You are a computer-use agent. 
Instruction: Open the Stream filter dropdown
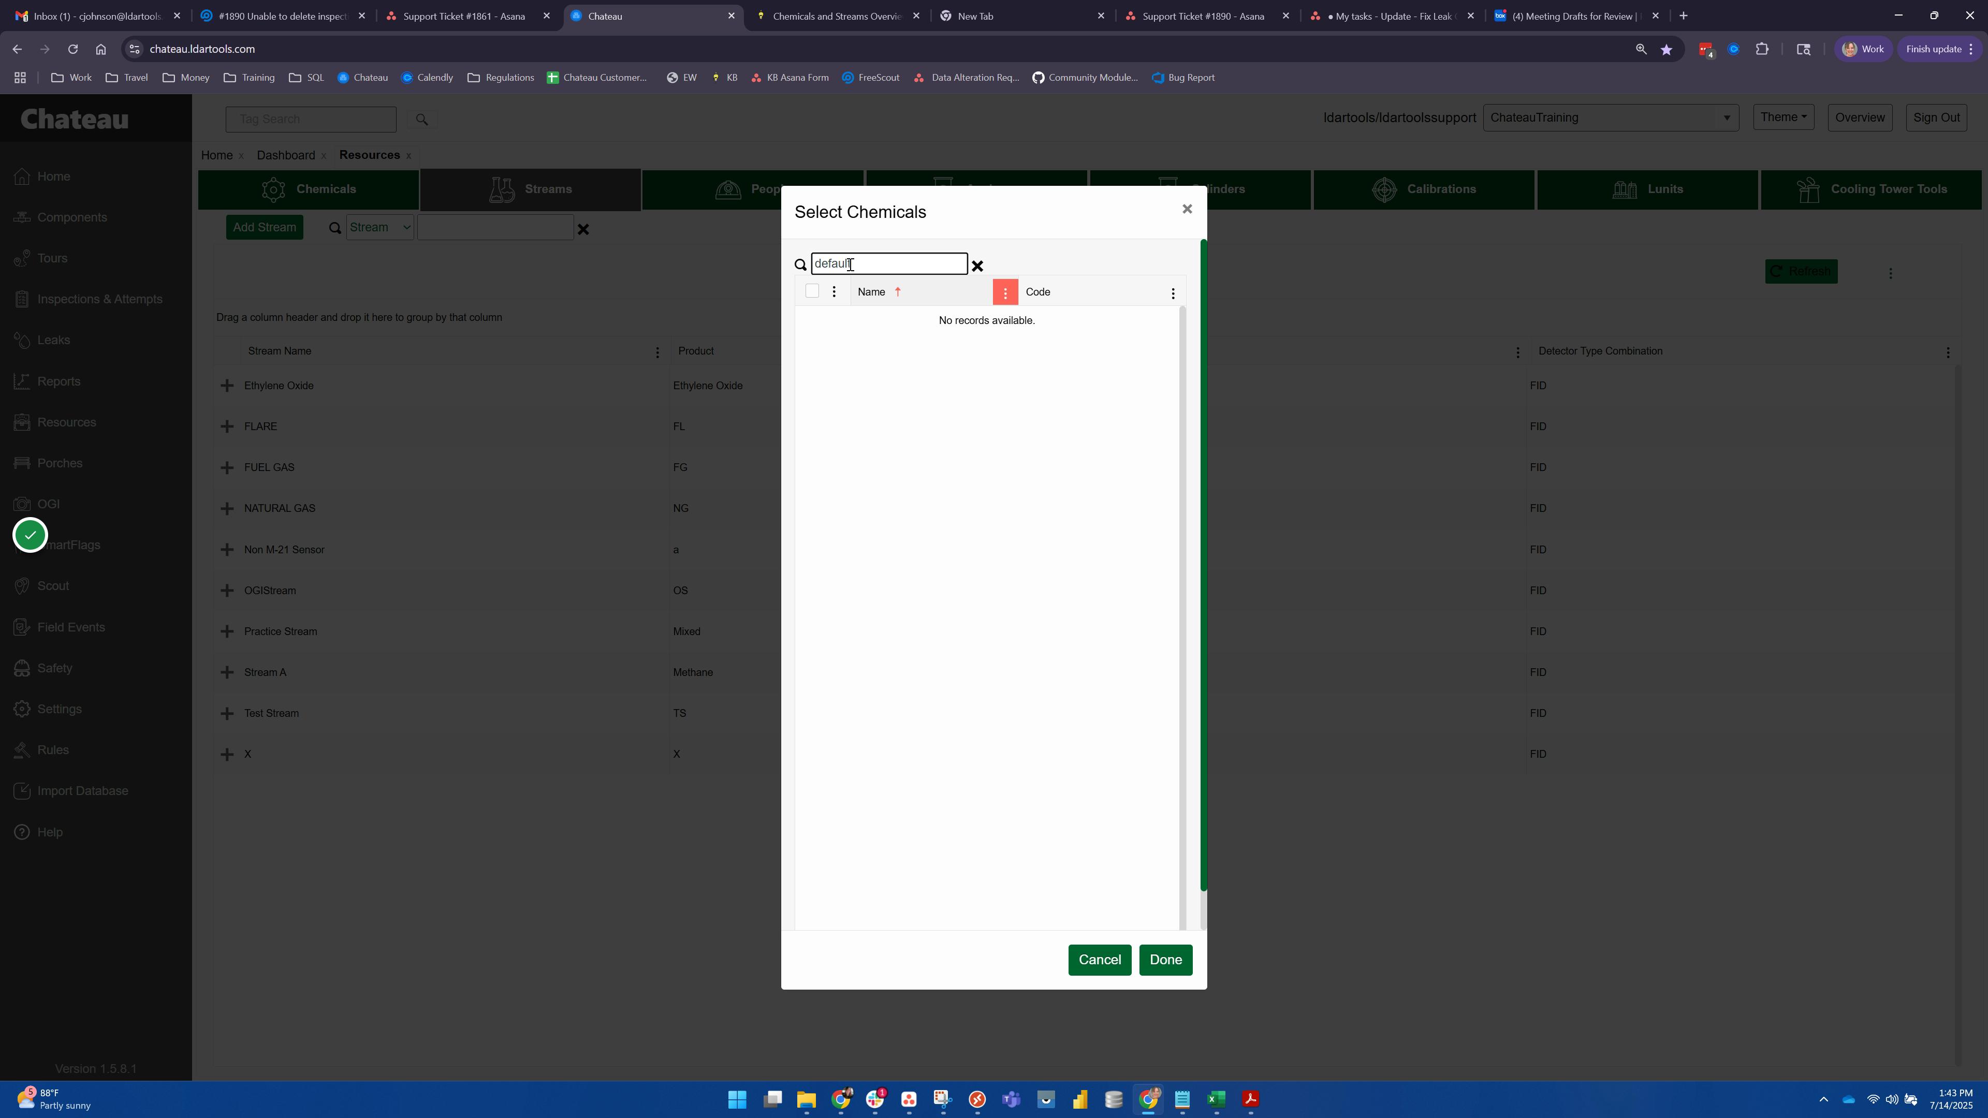[381, 228]
